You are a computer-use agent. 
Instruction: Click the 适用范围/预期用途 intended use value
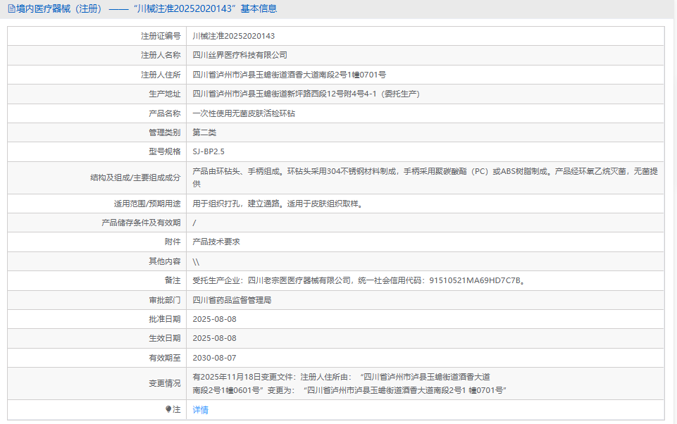282,204
